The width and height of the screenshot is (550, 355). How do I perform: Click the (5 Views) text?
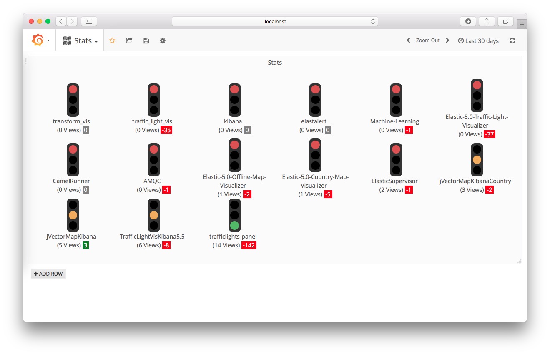pos(69,245)
